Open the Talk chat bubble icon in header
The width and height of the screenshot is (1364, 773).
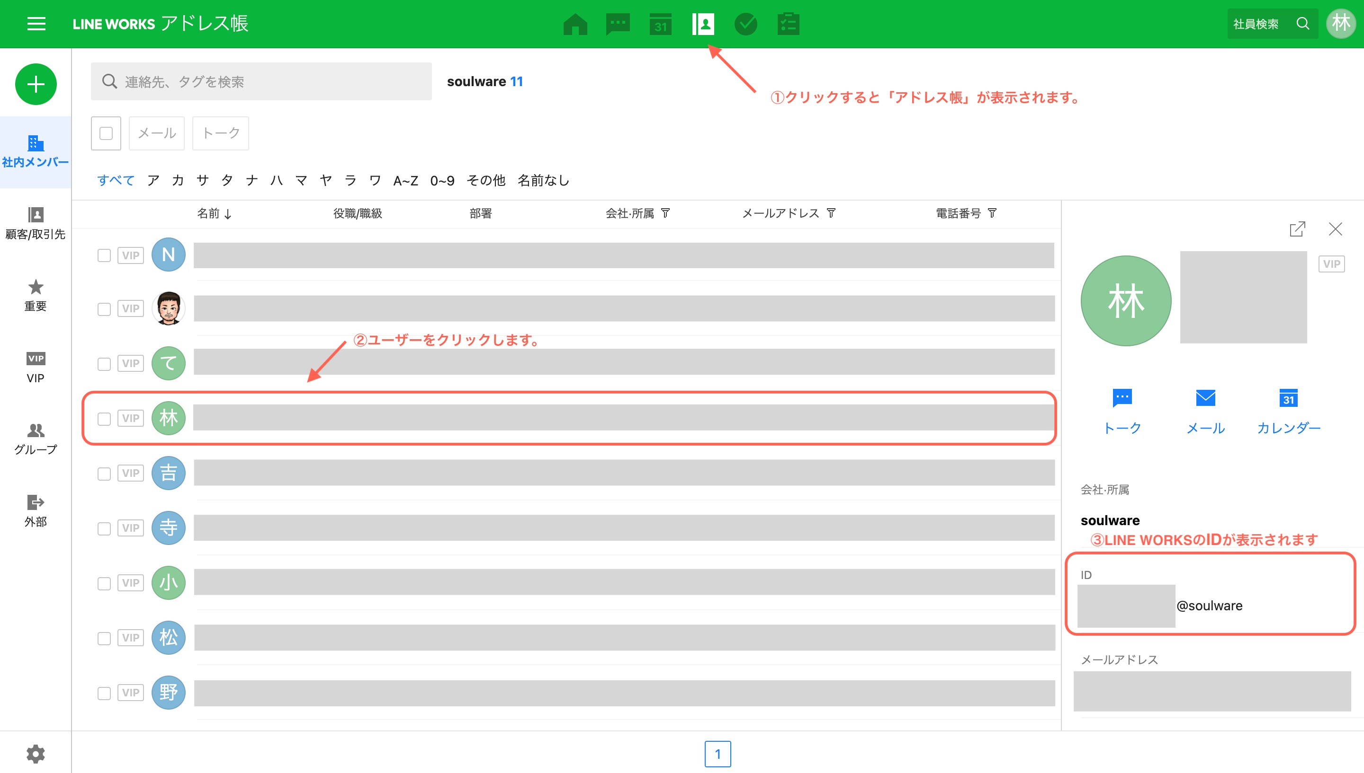tap(618, 24)
